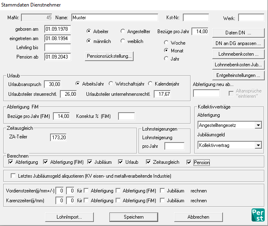This screenshot has width=268, height=226.
Task: Open the Pensionsrückstellung dialog
Action: click(109, 56)
